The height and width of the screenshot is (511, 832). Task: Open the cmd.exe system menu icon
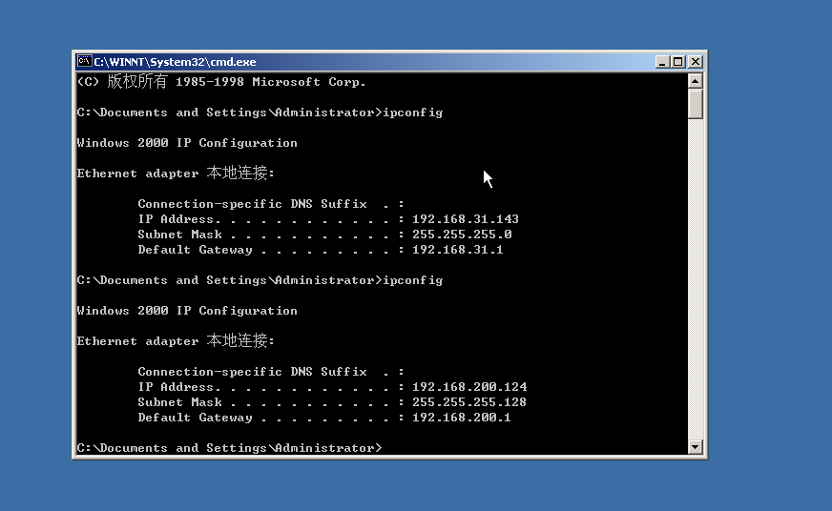point(84,61)
